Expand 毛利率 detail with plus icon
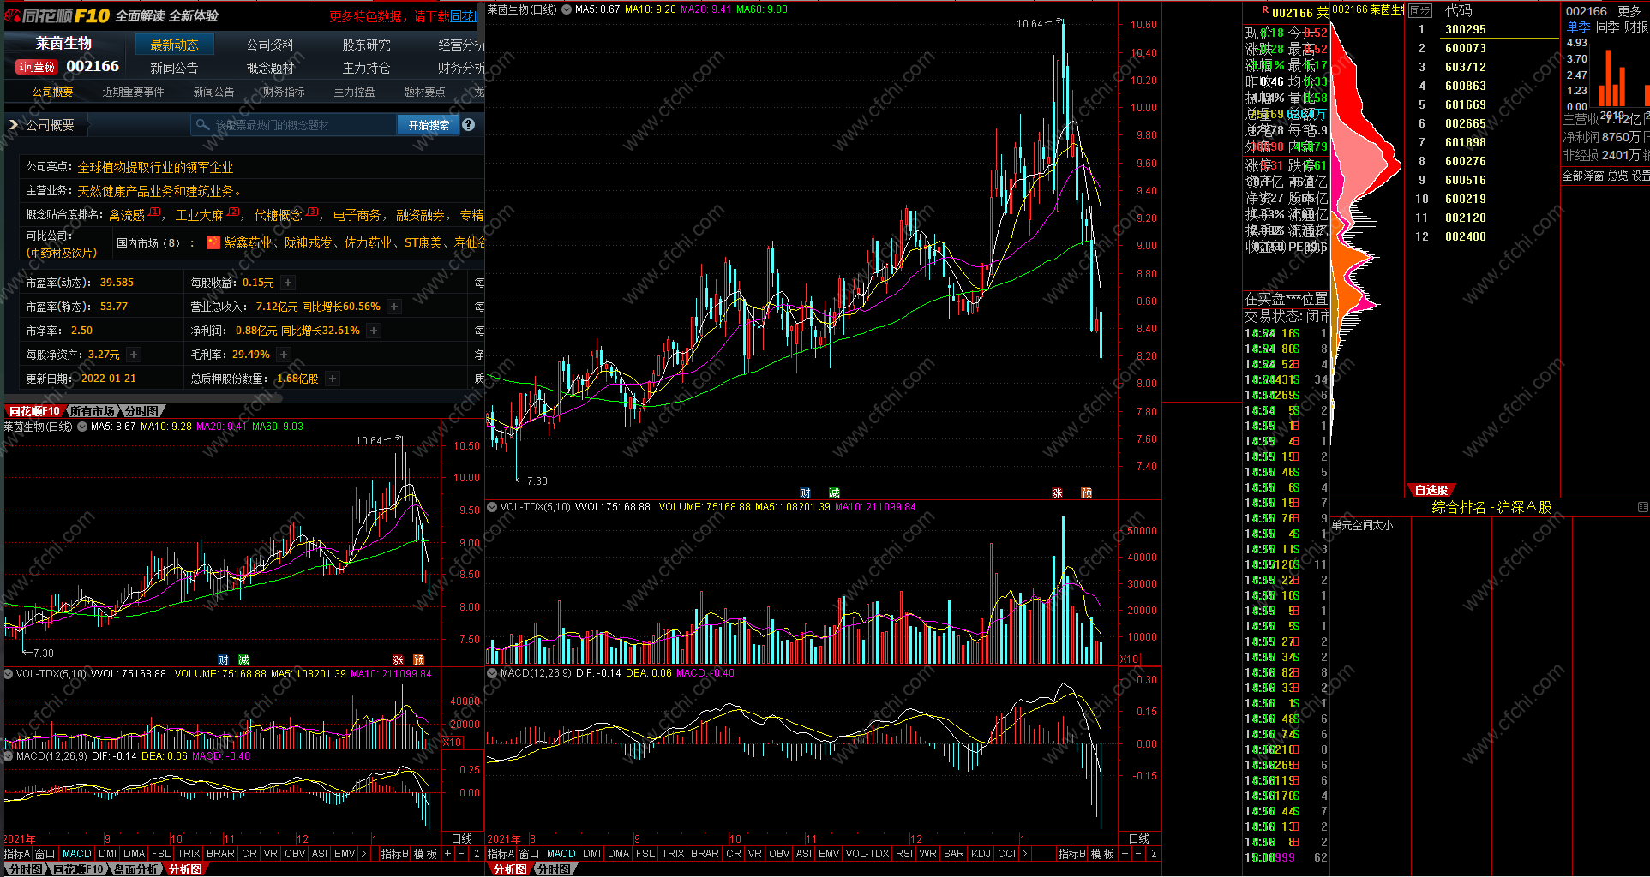Image resolution: width=1650 pixels, height=877 pixels. point(284,355)
